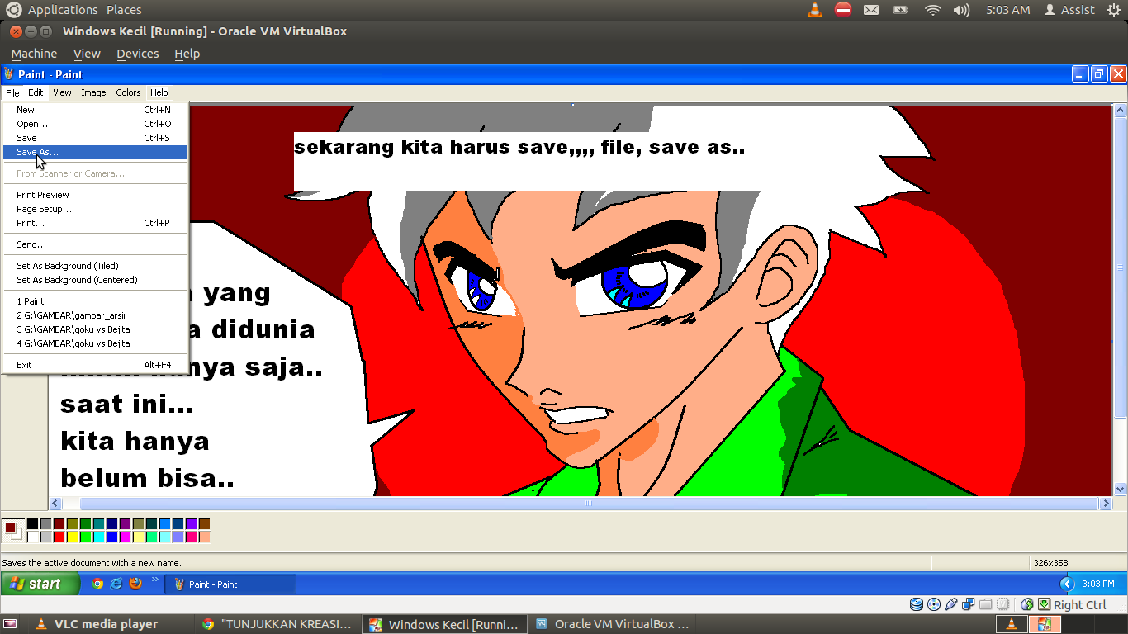Screen dimensions: 1128x634
Task: Open Paint's View menu
Action: [62, 92]
